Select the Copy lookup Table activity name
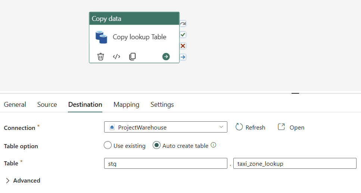The image size is (361, 193). pyautogui.click(x=140, y=37)
